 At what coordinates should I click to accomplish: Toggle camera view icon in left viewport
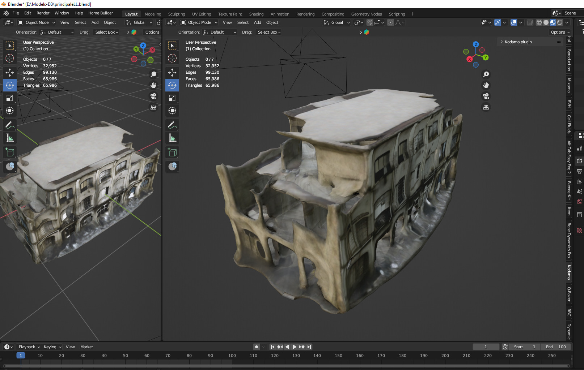153,96
